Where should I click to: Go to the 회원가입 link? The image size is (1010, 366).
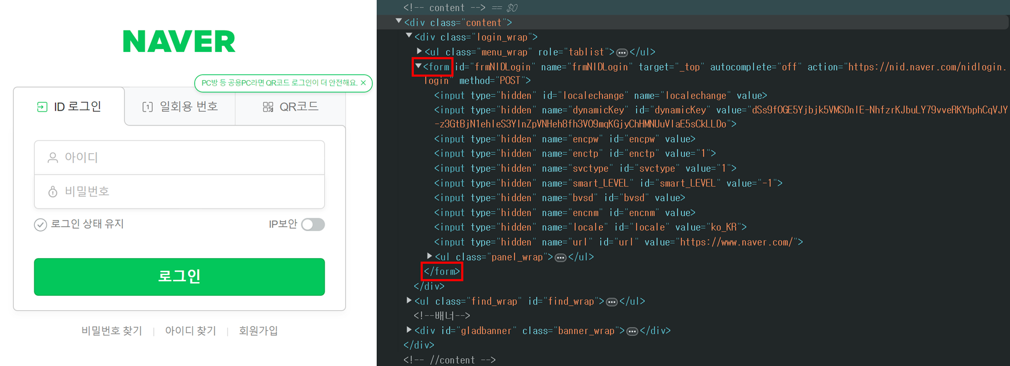coord(258,331)
